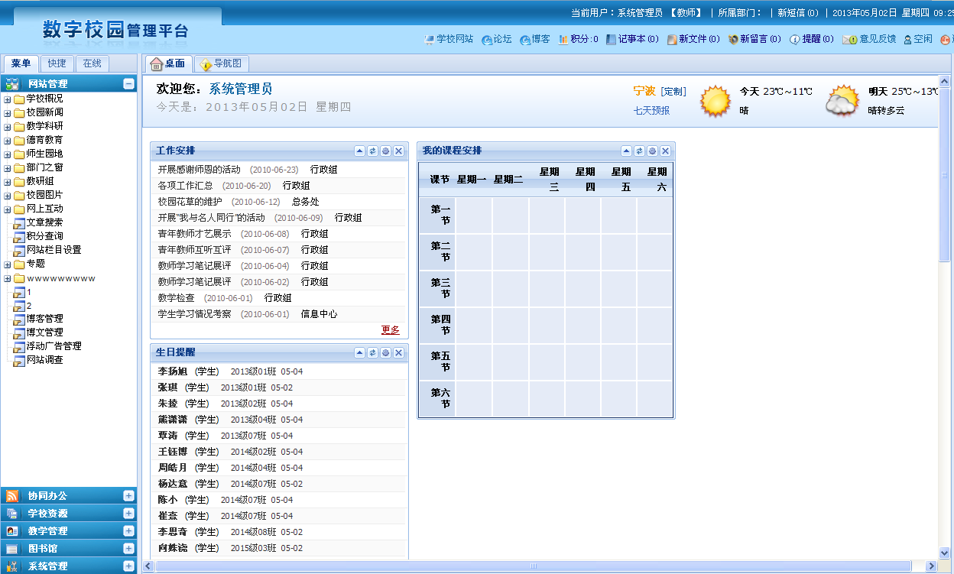Open 网站栏目设置 tree item
This screenshot has height=574, width=954.
[x=54, y=250]
